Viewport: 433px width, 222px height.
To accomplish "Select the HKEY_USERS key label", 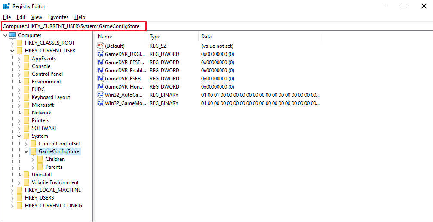I will pyautogui.click(x=39, y=198).
